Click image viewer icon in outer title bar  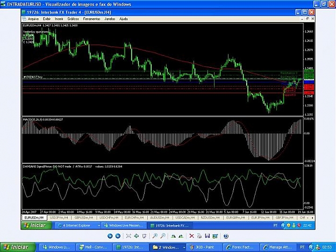point(3,4)
